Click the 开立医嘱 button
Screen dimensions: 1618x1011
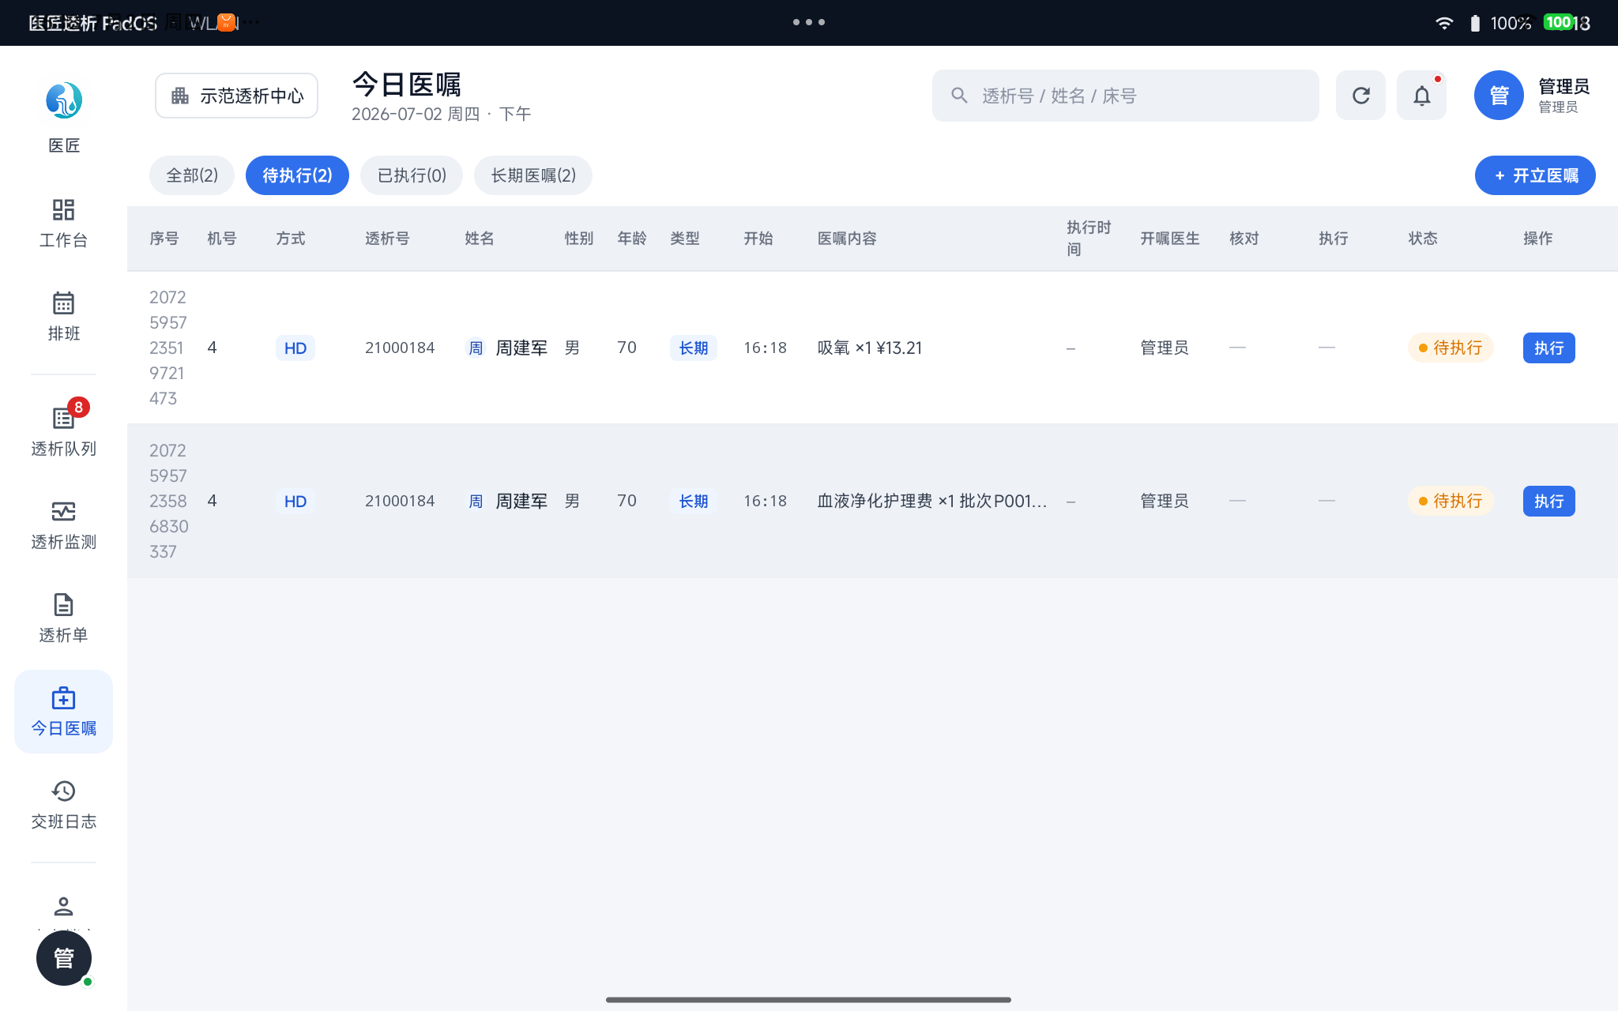1535,175
